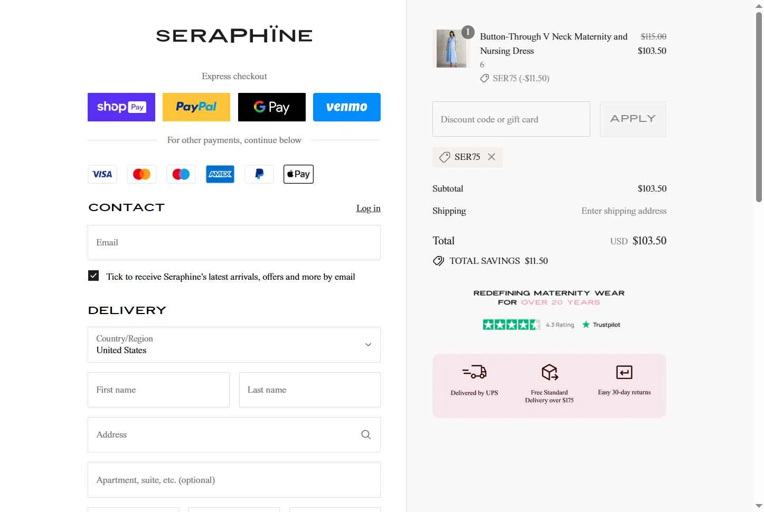Click the quantity badge on product thumbnail
Screen dimensions: 764x512
tap(468, 32)
